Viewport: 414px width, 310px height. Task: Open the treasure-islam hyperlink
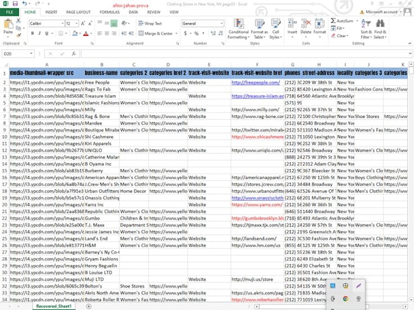click(x=258, y=96)
